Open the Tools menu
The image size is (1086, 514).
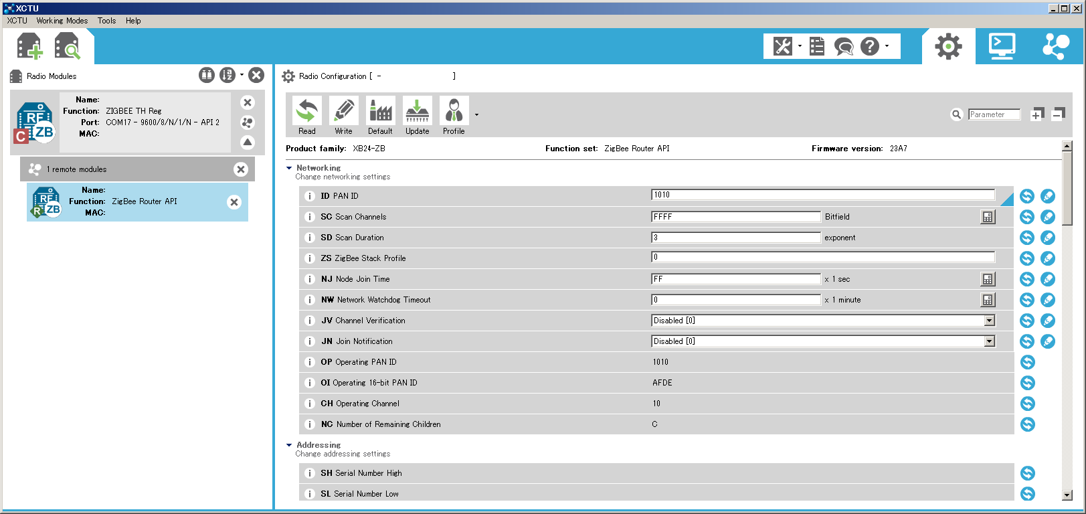point(107,21)
